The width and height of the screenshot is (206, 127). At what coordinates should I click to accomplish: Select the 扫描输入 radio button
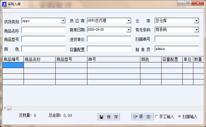[x=179, y=116]
